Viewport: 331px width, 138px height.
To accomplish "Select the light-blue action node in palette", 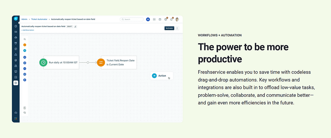I will pyautogui.click(x=25, y=50).
